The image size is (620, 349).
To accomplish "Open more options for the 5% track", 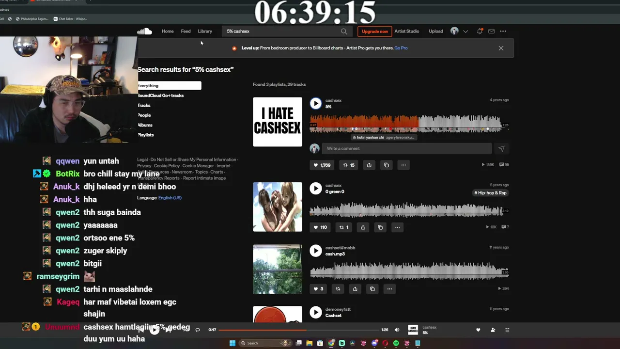I will (403, 165).
